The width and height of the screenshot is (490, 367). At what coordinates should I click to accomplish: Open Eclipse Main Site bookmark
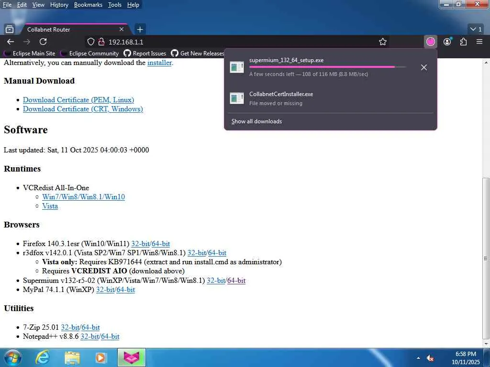[30, 54]
